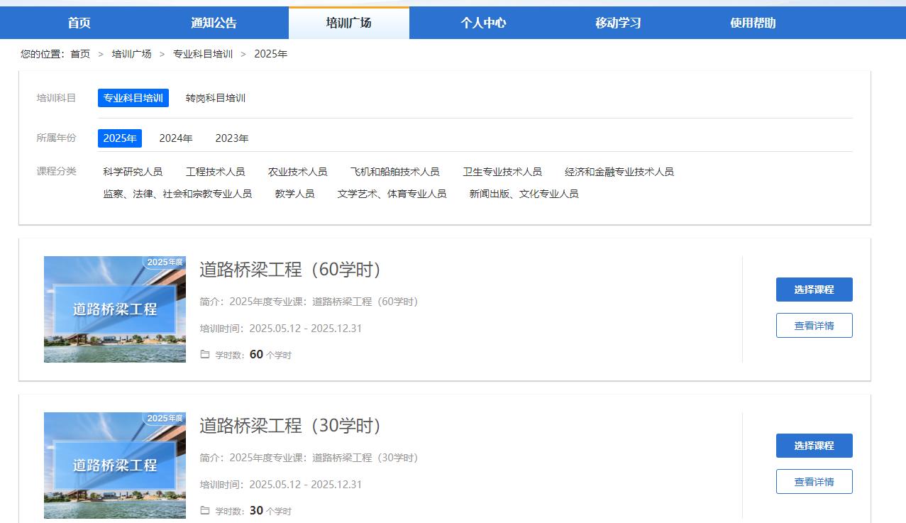Open 30学时 道路桥梁工程 course thumbnail
Image resolution: width=906 pixels, height=523 pixels.
pos(115,466)
